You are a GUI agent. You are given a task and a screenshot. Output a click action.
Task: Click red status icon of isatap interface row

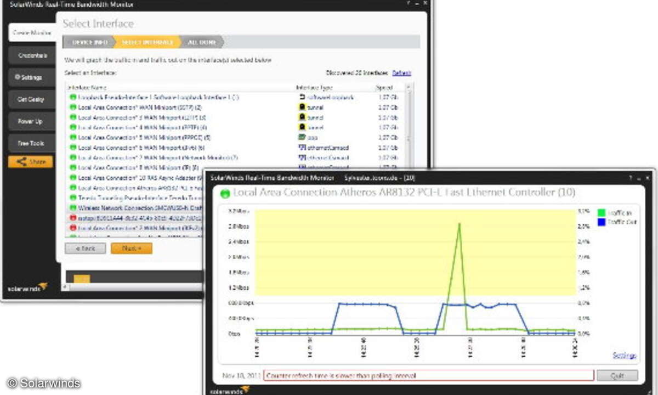pos(72,218)
